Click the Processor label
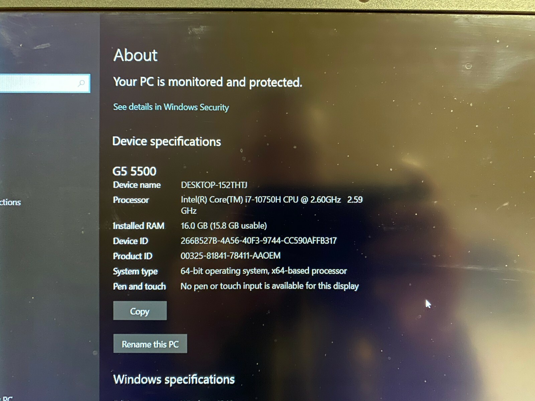The image size is (535, 401). coord(131,200)
